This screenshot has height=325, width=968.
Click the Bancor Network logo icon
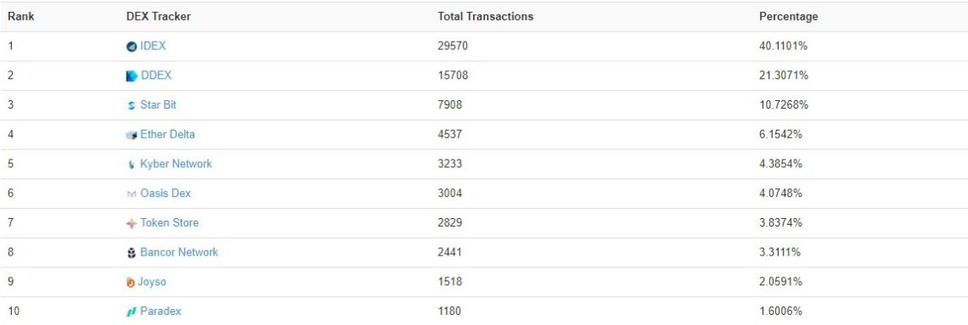131,253
